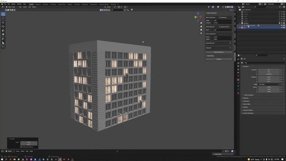286x161 pixels.
Task: Select the Add Cube tool
Action: [3, 47]
